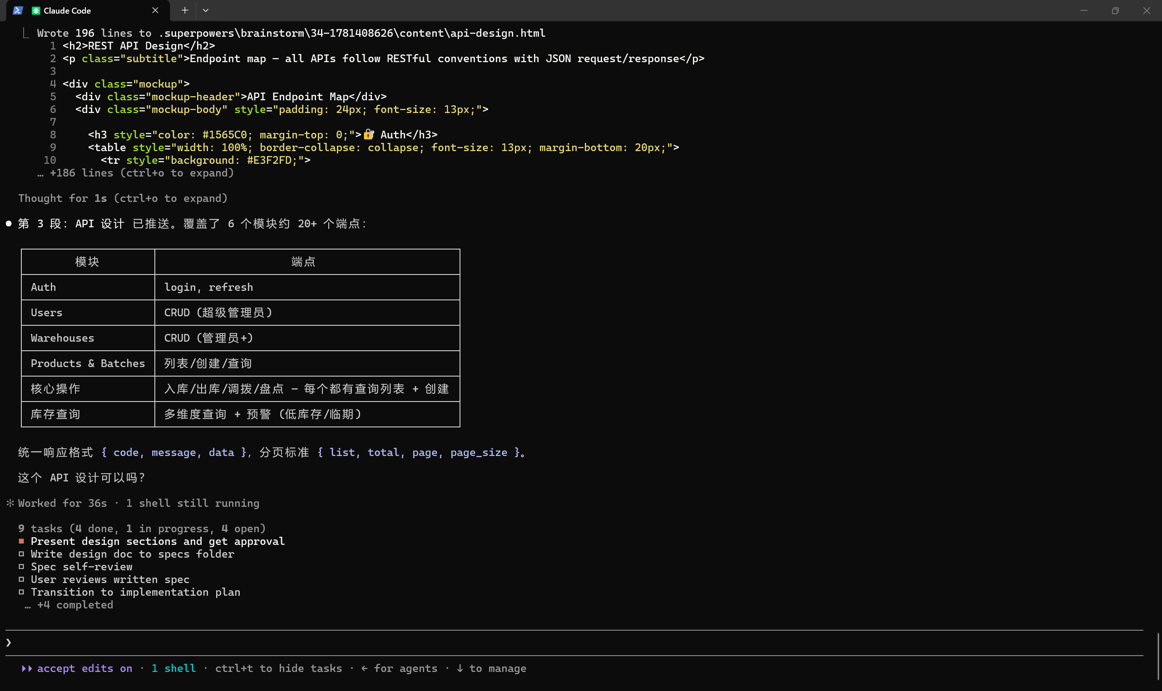The width and height of the screenshot is (1162, 691).
Task: Click the PowerShell icon on the tab
Action: pos(18,10)
